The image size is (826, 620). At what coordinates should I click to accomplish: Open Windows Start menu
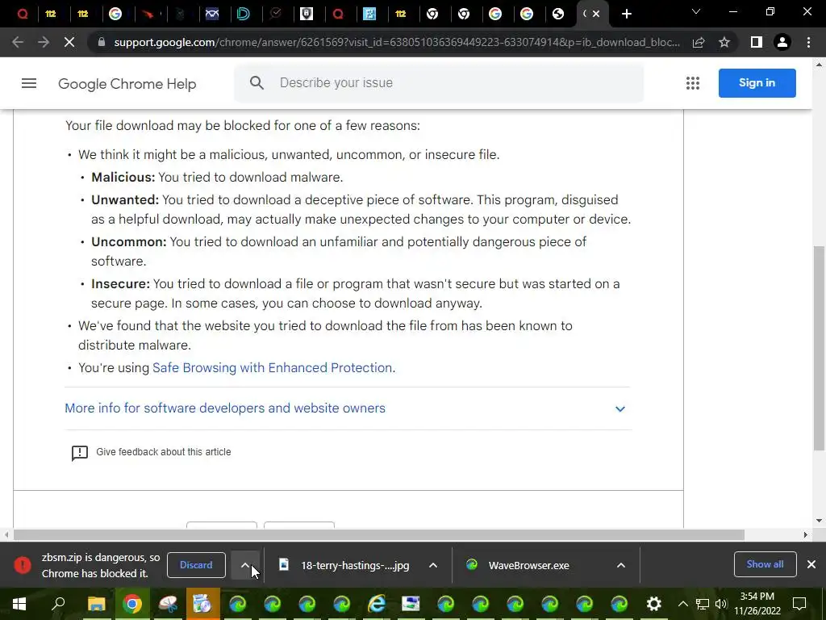click(19, 603)
